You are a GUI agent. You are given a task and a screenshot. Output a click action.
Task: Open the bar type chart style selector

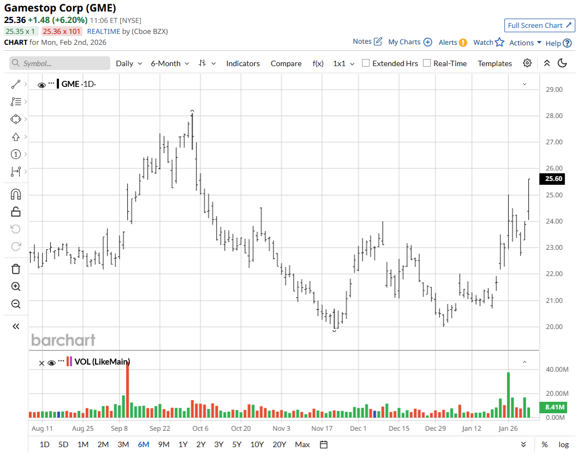pyautogui.click(x=207, y=63)
